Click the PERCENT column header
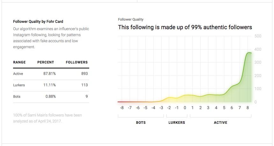274x146 pixels. pyautogui.click(x=46, y=62)
